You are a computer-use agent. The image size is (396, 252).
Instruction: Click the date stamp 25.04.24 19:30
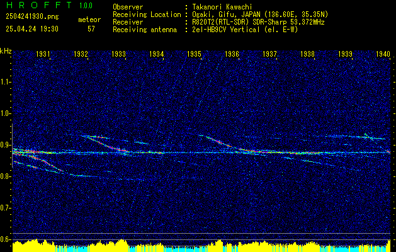click(x=32, y=29)
